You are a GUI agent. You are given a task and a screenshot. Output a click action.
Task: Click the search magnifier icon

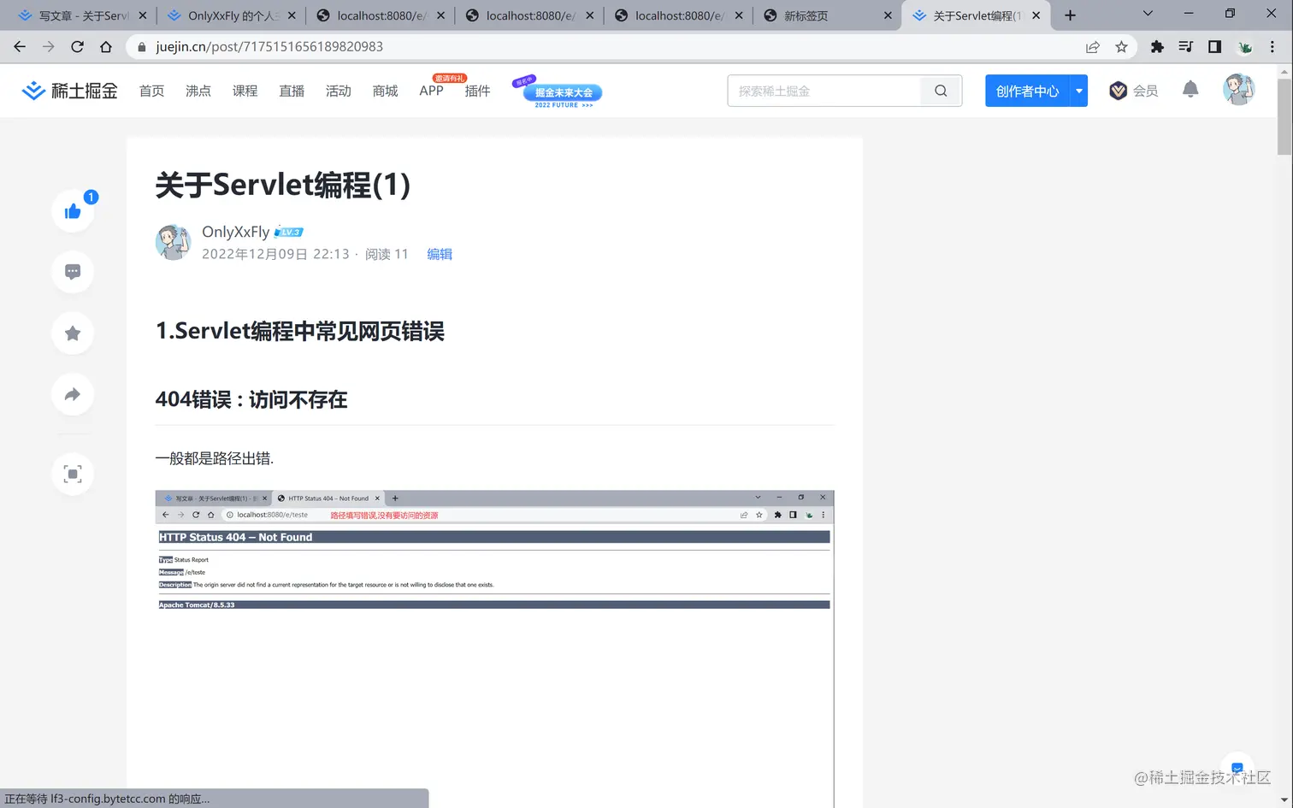(941, 91)
